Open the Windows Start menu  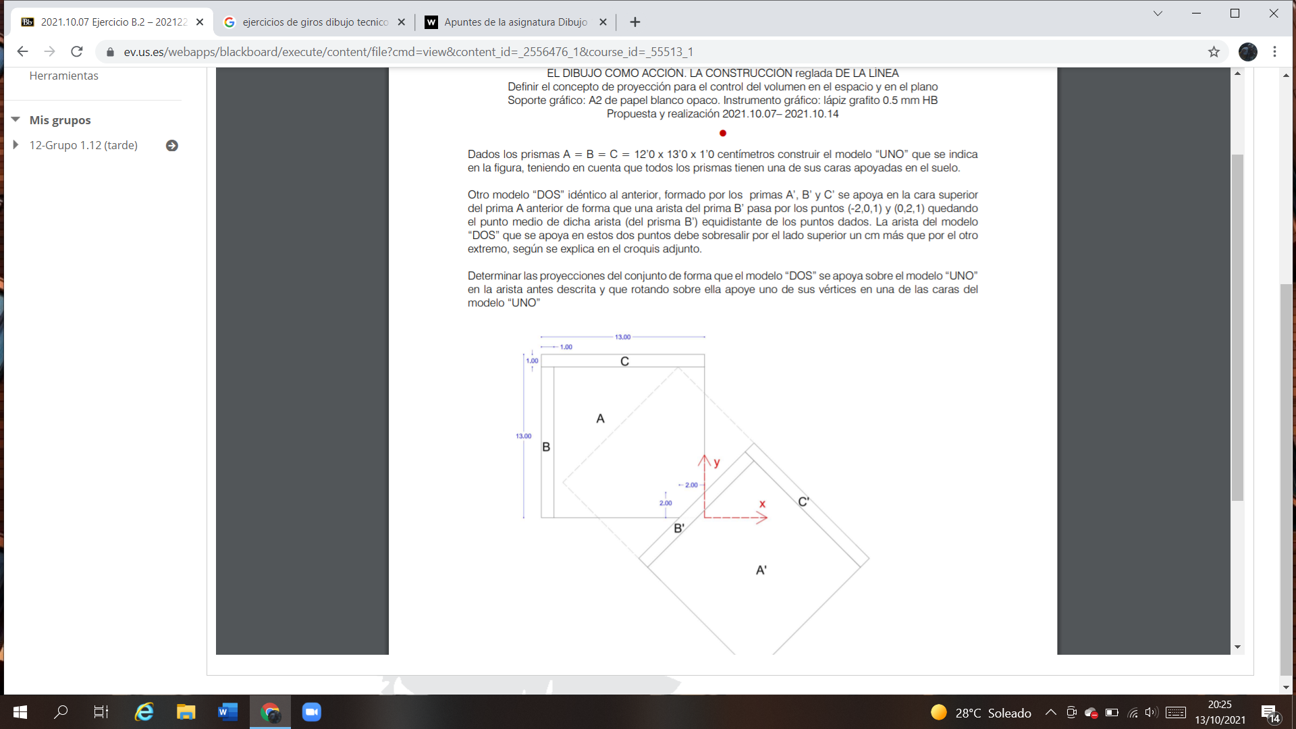(20, 712)
